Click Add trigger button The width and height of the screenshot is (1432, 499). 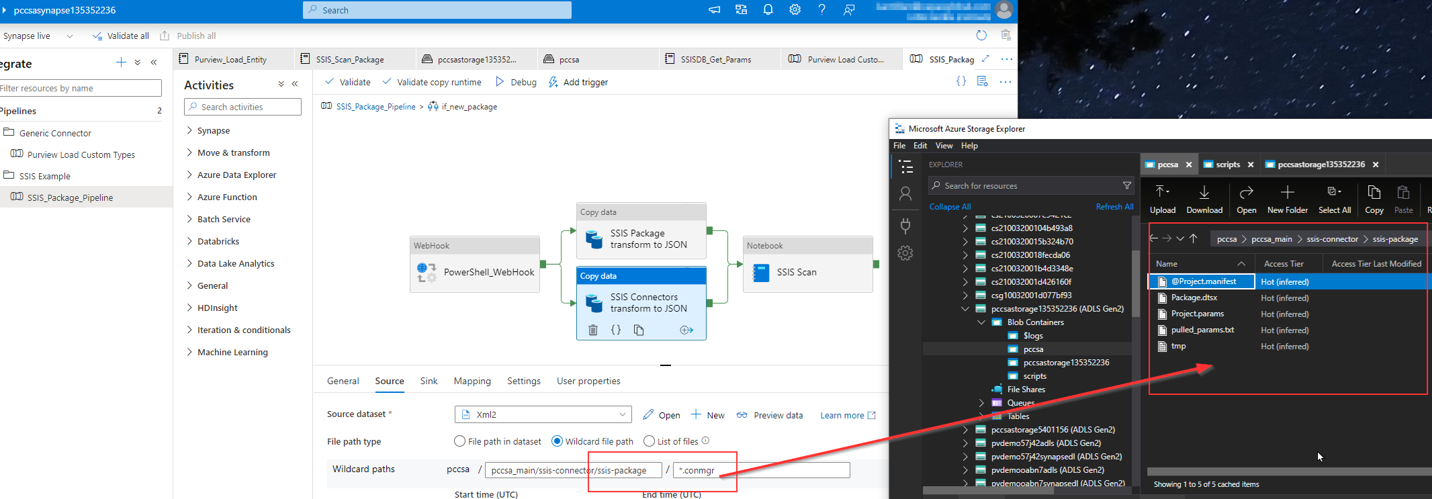click(x=578, y=82)
